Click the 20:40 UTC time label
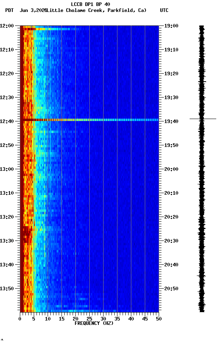 click(x=171, y=265)
